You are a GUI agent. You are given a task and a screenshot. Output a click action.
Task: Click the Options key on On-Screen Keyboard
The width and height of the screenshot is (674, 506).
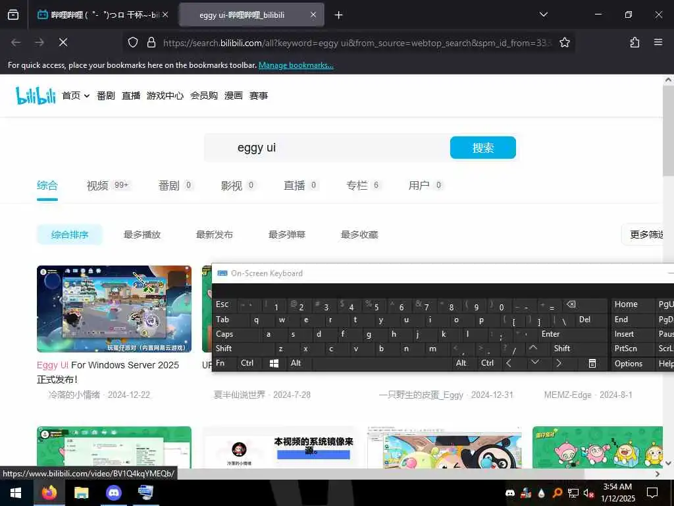(629, 364)
